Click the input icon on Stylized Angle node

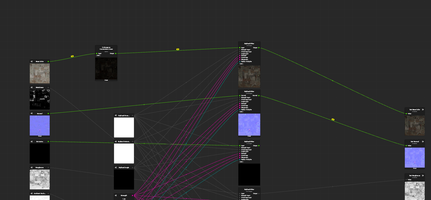[x=116, y=168]
